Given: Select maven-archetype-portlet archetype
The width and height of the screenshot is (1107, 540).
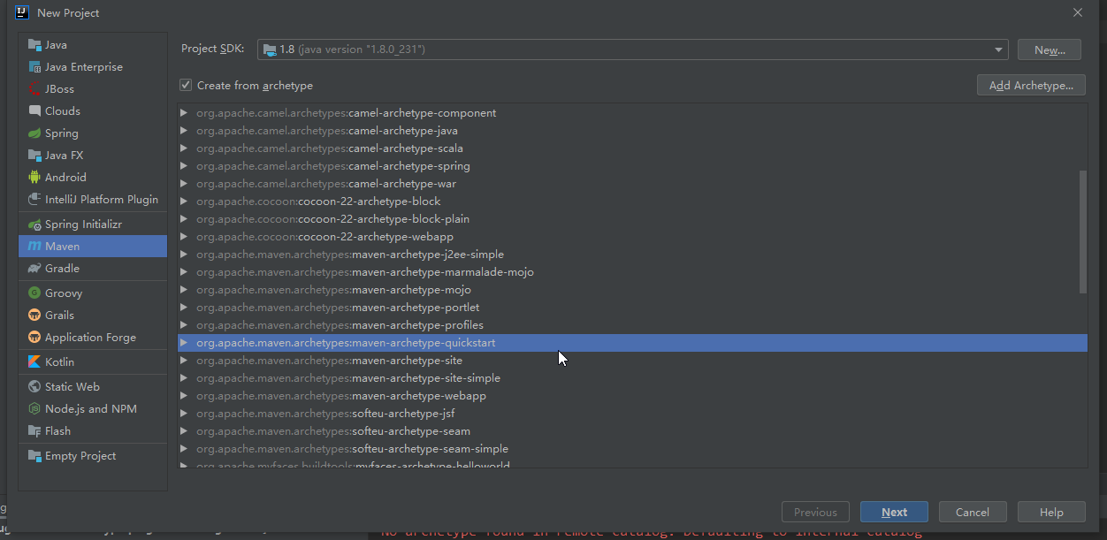Looking at the screenshot, I should 632,308.
